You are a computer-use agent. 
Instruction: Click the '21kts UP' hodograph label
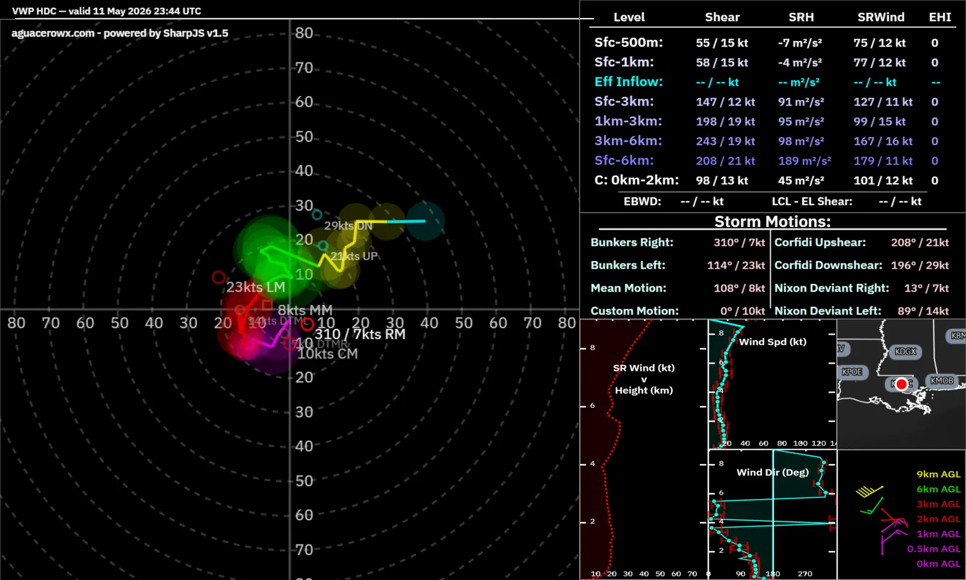(354, 256)
